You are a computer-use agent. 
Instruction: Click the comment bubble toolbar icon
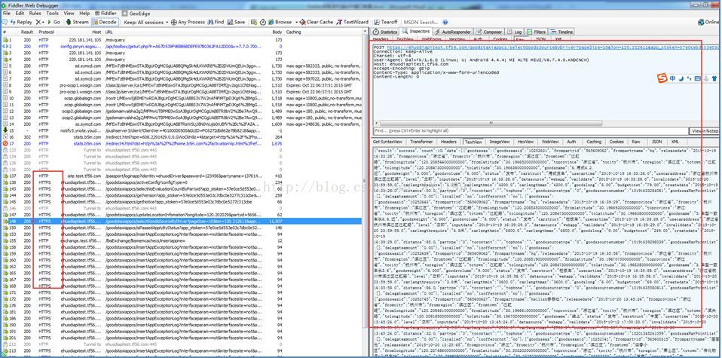(x=4, y=22)
